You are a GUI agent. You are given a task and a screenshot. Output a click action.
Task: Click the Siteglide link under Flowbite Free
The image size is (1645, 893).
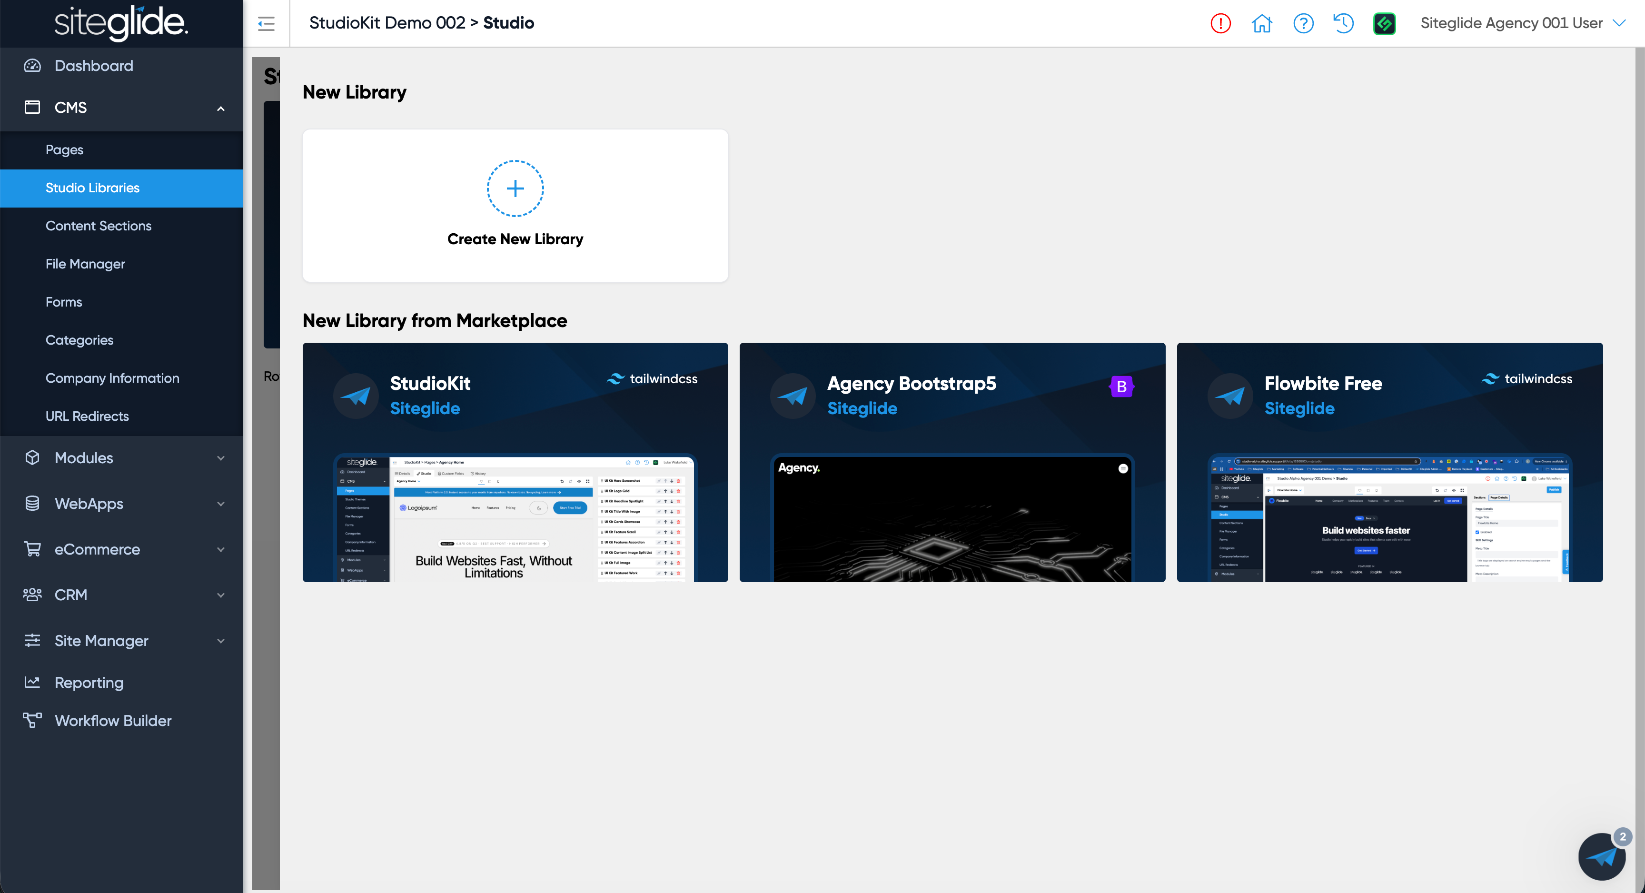[1299, 408]
